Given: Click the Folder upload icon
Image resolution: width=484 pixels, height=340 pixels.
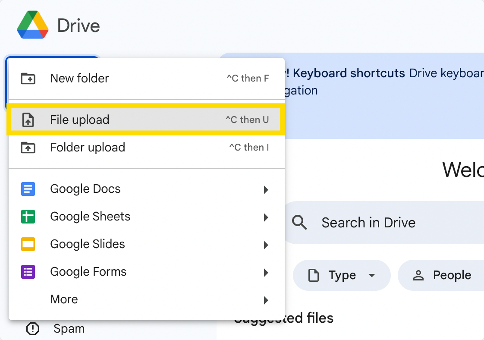Looking at the screenshot, I should click(28, 148).
